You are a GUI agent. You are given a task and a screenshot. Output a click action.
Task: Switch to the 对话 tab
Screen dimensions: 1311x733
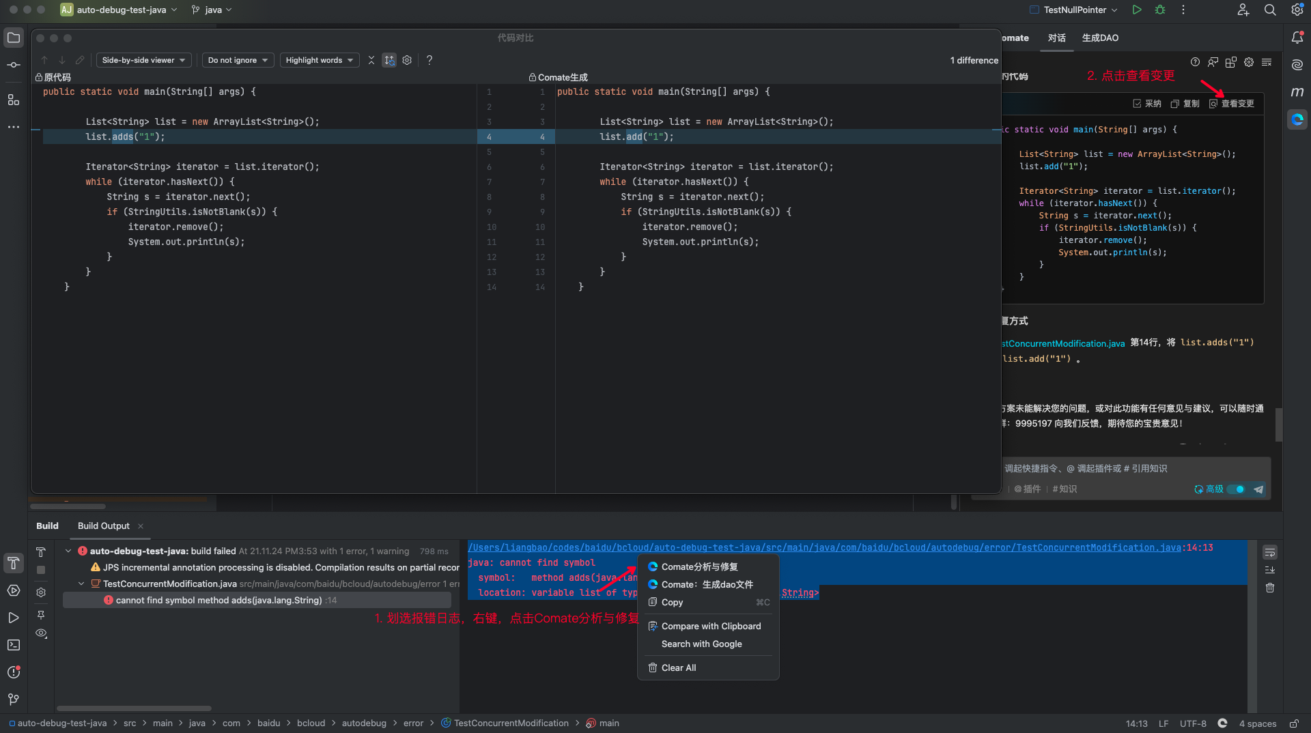(x=1057, y=38)
